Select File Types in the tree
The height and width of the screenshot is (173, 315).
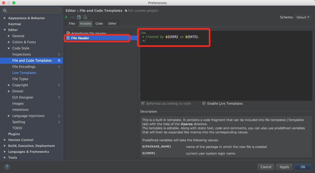pyautogui.click(x=20, y=79)
